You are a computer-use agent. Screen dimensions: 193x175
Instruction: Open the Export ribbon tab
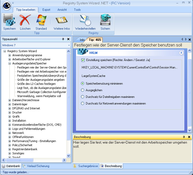coord(46,10)
